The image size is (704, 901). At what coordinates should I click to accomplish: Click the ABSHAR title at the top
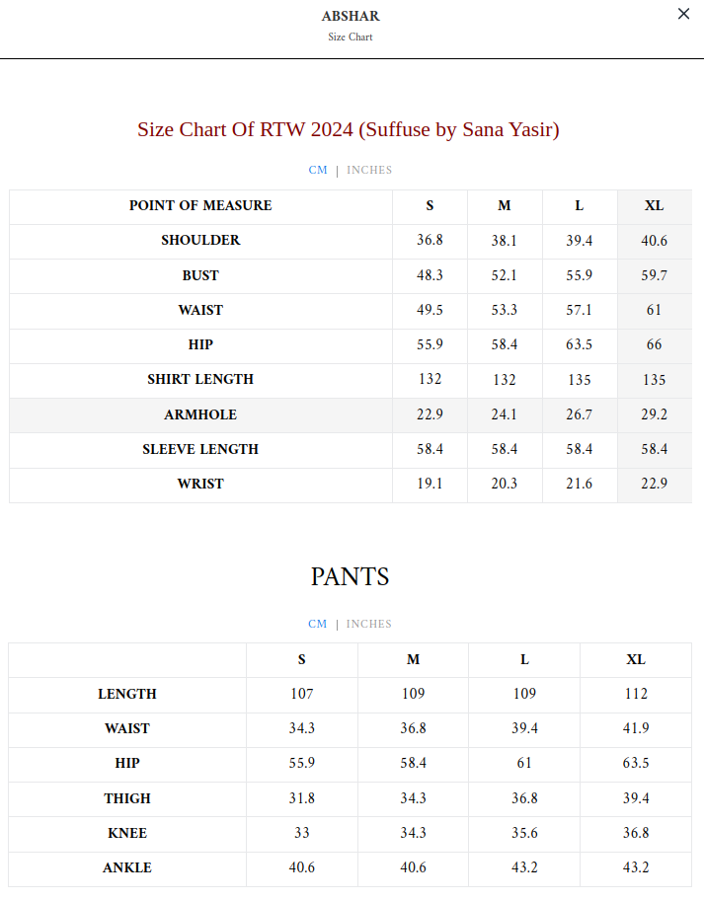tap(351, 16)
